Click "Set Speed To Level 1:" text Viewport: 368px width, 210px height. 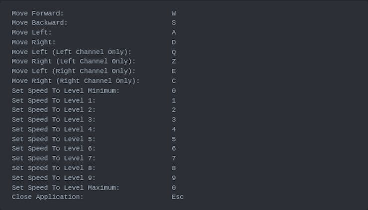(x=54, y=101)
